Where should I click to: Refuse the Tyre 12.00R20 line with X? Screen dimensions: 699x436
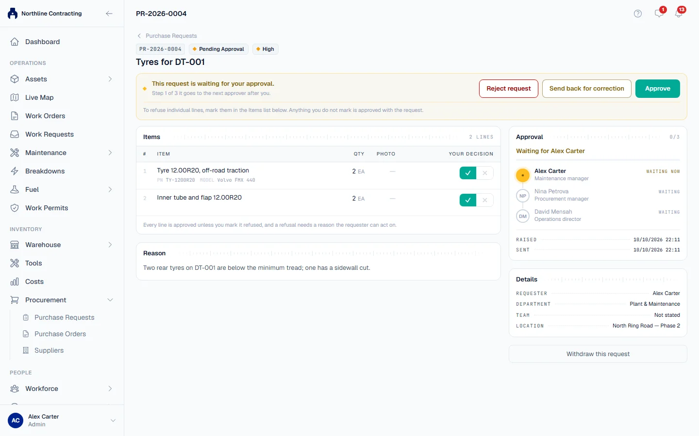(x=485, y=173)
